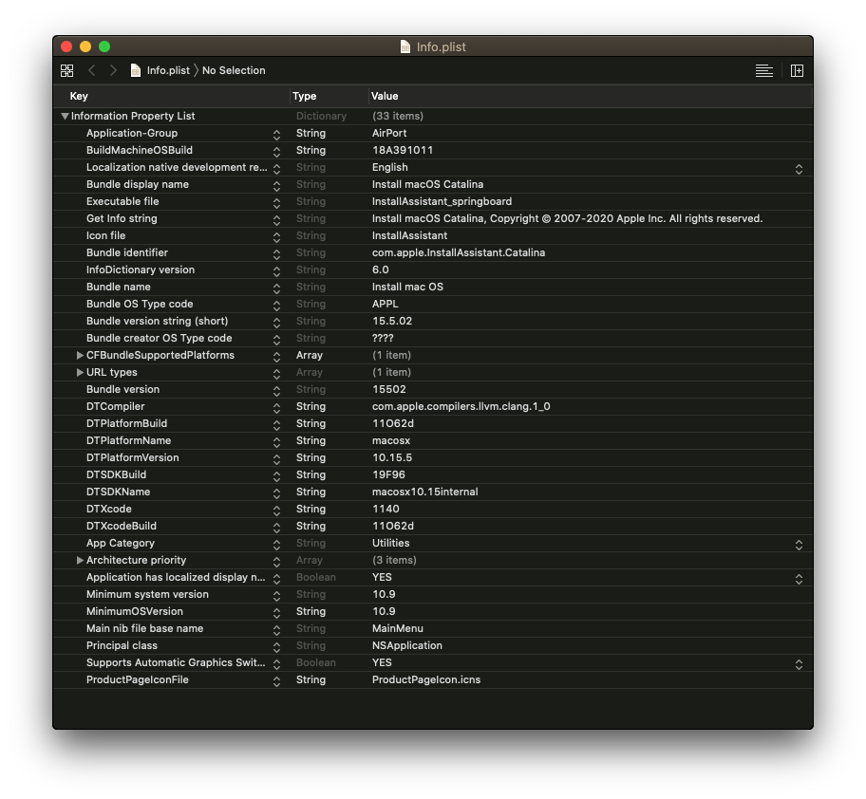Screen dimensions: 866x799
Task: Select No Selection in the jump bar
Action: point(234,70)
